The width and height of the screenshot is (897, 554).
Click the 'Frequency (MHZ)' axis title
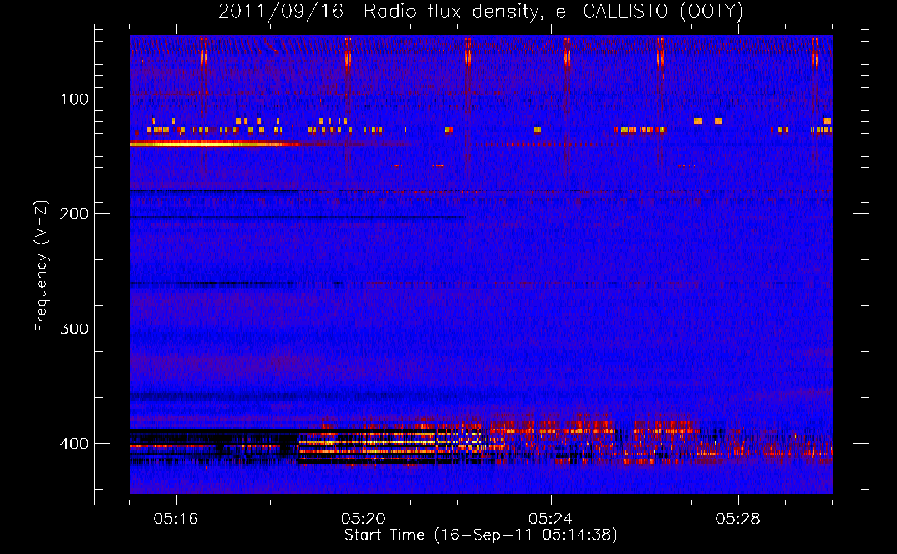tap(42, 265)
